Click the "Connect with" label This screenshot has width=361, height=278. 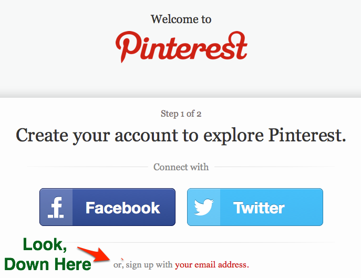pyautogui.click(x=181, y=167)
